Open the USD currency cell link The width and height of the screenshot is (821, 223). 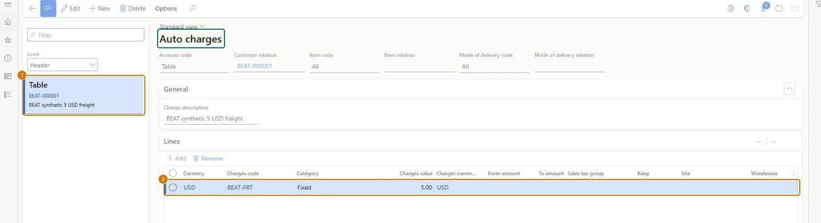pos(189,187)
